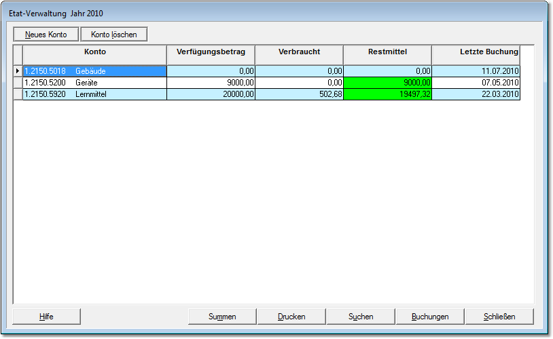This screenshot has width=553, height=339.
Task: Edit the 20000,00 Verfügungsbetrag cell
Action: coord(211,95)
